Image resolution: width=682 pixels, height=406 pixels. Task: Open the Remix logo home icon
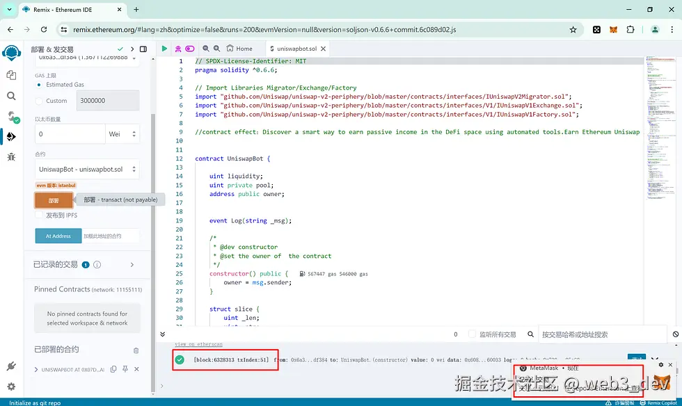(11, 53)
